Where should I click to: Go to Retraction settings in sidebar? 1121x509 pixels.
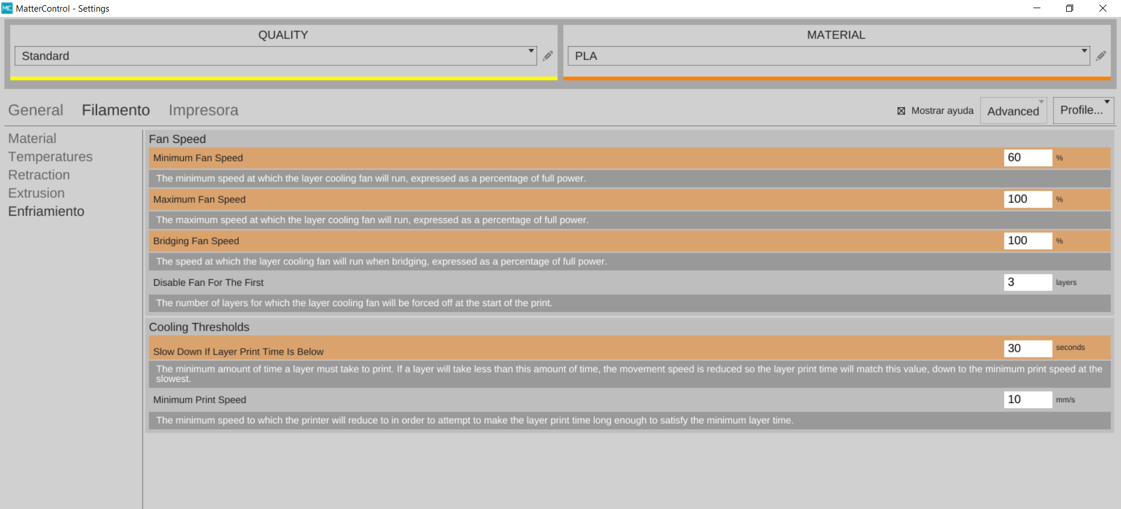coord(39,175)
